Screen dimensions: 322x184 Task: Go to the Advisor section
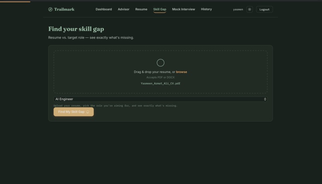coord(123,9)
